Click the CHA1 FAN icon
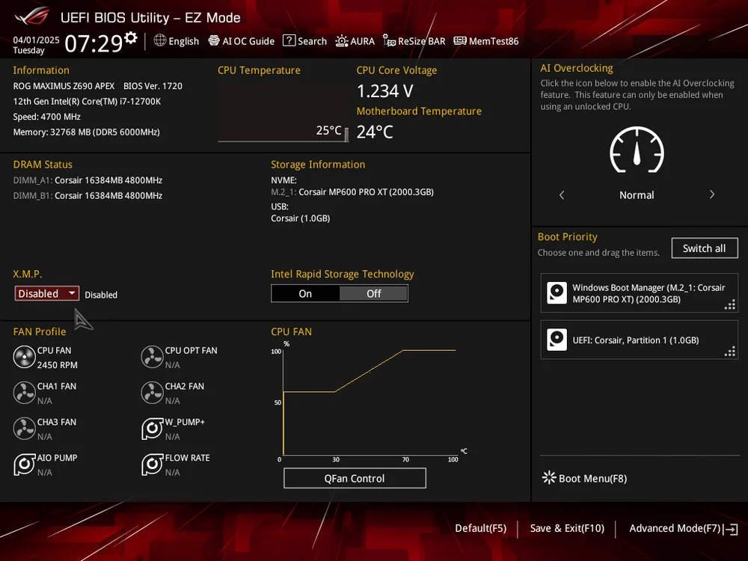The height and width of the screenshot is (561, 748). click(24, 393)
